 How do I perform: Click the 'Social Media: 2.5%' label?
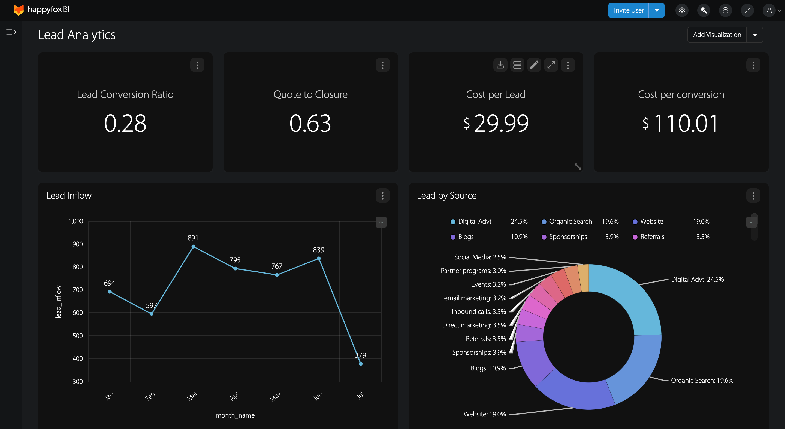pyautogui.click(x=480, y=257)
